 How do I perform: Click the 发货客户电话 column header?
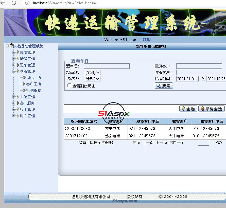pos(148,121)
